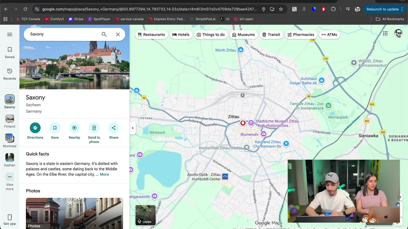Click the Zittau city label
This screenshot has width=408, height=229.
click(234, 117)
